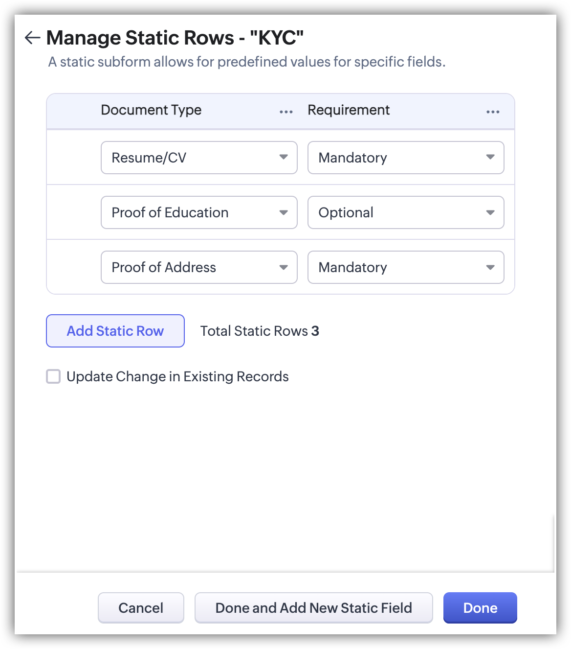Screen dimensions: 571x649
Task: Expand the Resume/CV document type dropdown
Action: [199, 158]
